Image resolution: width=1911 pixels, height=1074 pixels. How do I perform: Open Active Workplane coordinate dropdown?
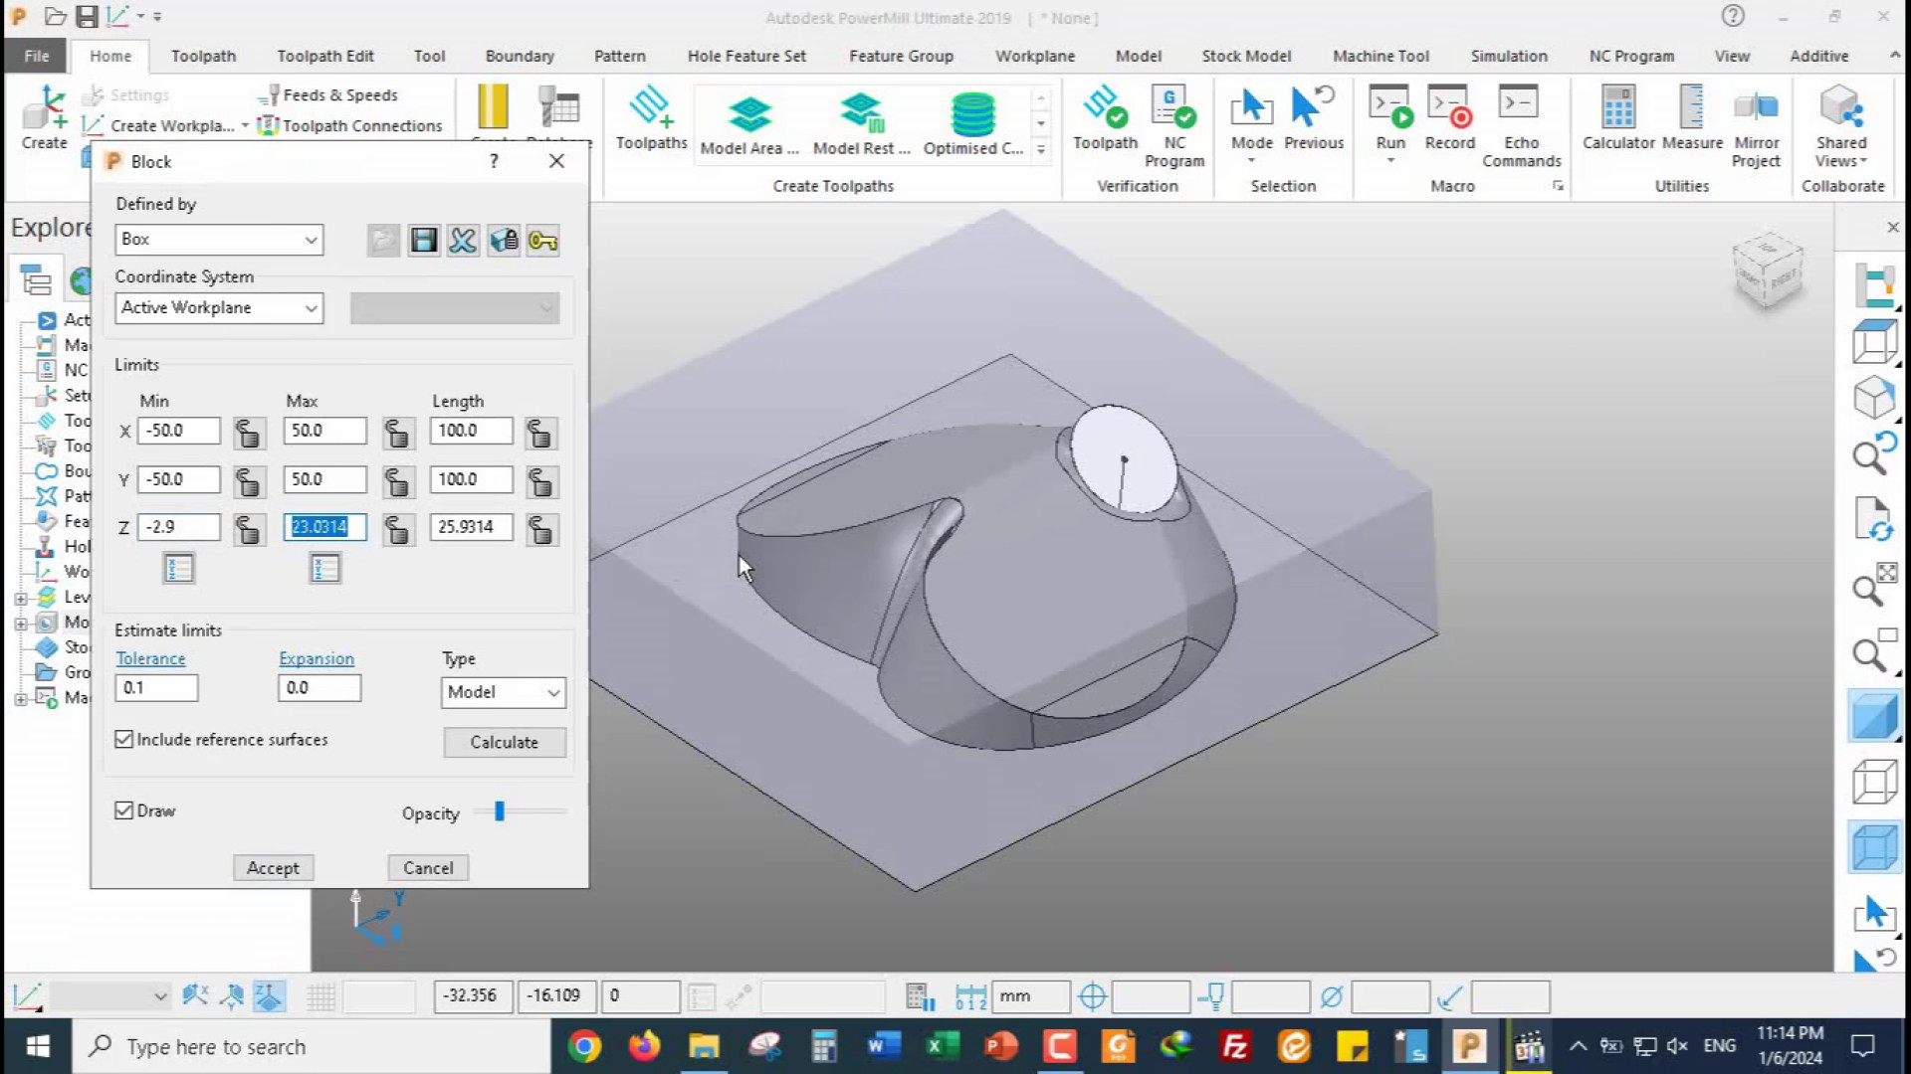click(x=219, y=308)
